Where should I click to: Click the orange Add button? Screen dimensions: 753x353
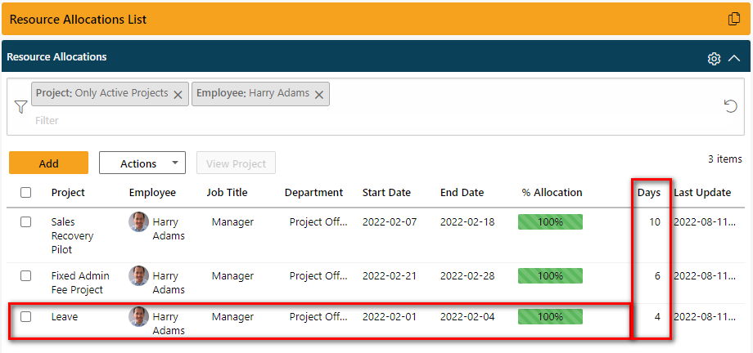48,163
